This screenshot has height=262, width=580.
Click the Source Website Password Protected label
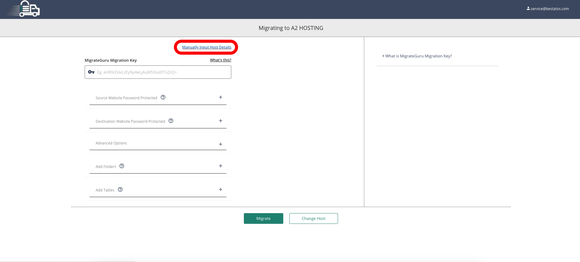(x=126, y=98)
